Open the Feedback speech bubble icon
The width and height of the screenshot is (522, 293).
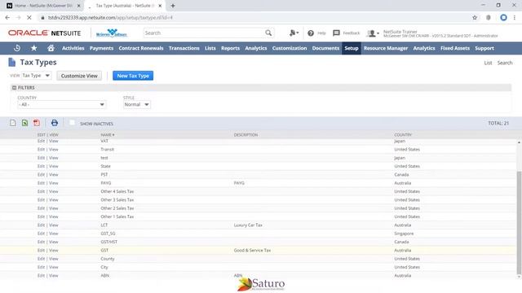(336, 33)
